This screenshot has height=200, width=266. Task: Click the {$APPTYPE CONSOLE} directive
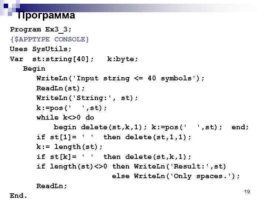[50, 39]
